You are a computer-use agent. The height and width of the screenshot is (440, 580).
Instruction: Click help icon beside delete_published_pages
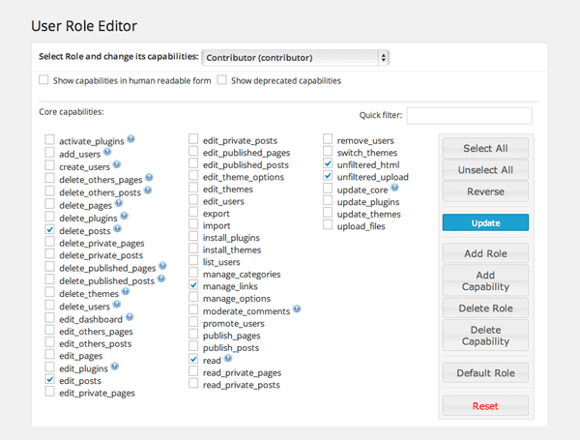click(162, 266)
